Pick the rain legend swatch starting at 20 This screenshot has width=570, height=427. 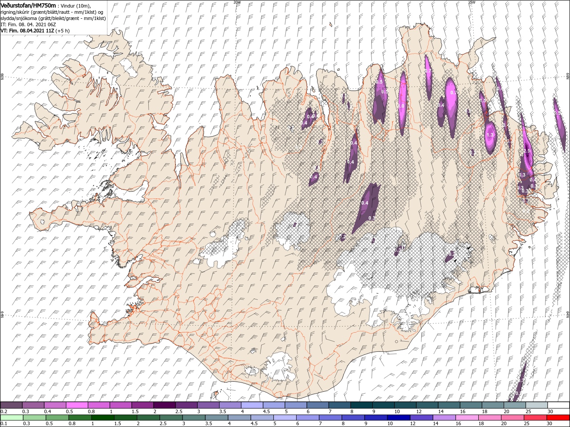pos(513,418)
